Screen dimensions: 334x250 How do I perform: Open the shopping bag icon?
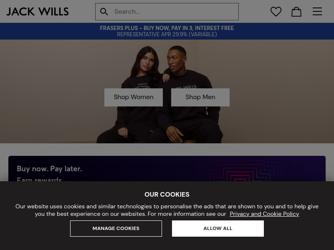pyautogui.click(x=296, y=12)
